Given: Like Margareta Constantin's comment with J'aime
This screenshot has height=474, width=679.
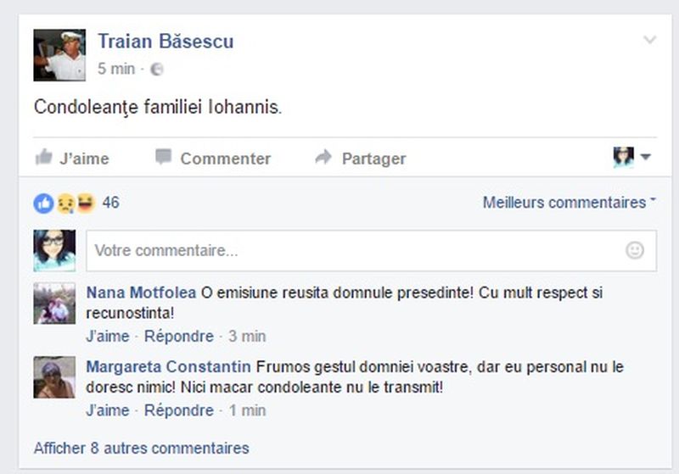Looking at the screenshot, I should point(108,410).
